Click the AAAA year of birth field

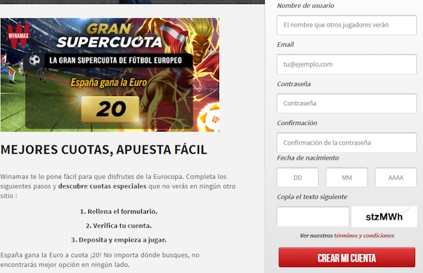(396, 178)
